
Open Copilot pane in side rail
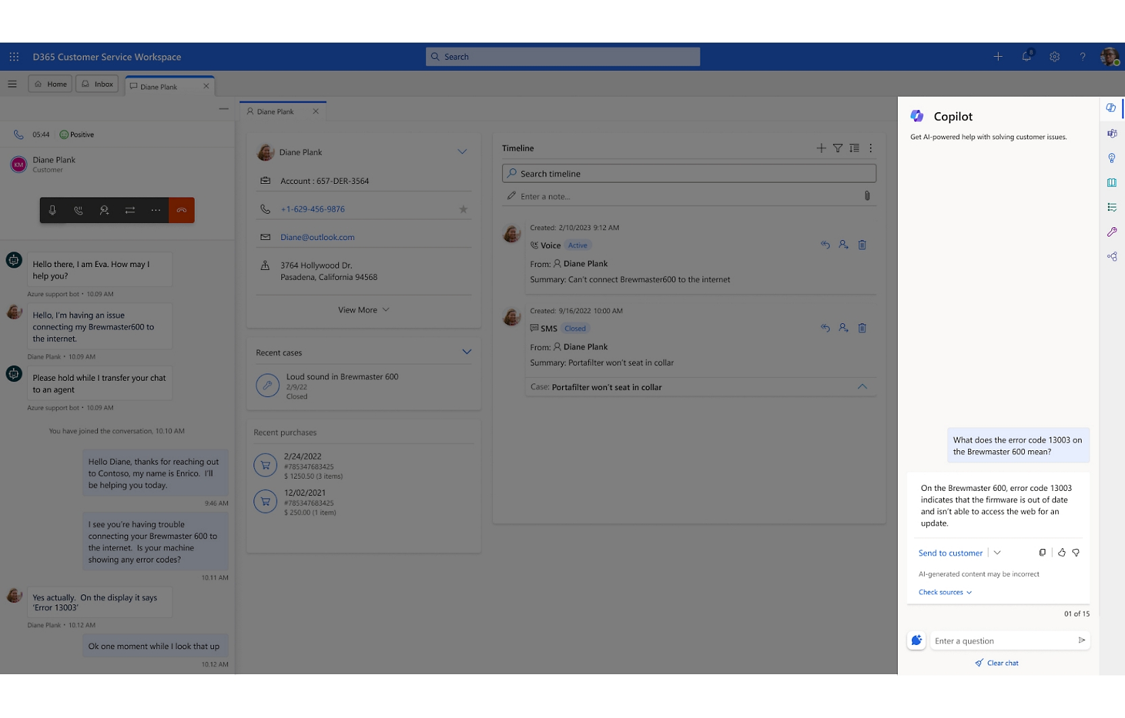1111,108
